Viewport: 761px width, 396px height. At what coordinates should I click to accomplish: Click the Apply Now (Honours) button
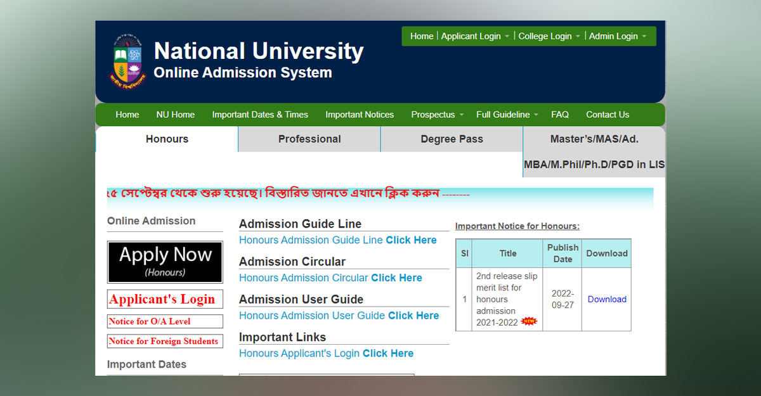point(165,262)
